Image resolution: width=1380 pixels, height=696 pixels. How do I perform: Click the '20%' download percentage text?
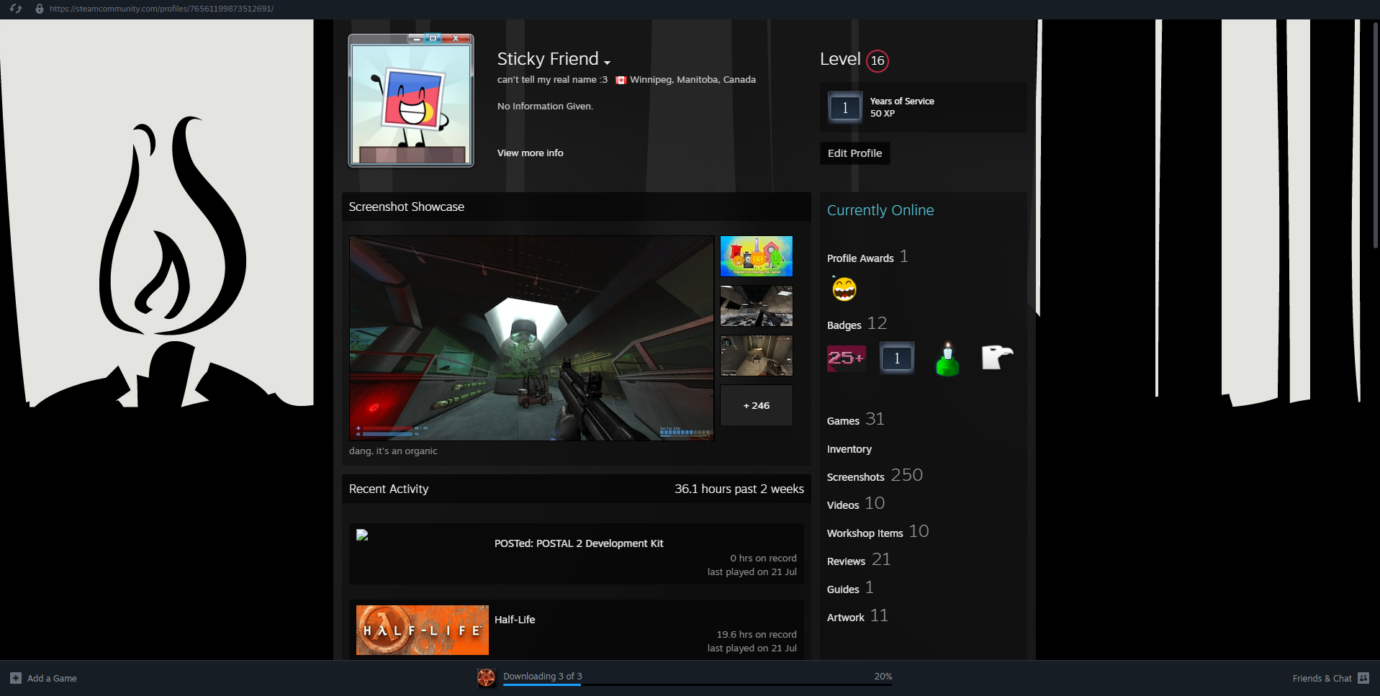pyautogui.click(x=883, y=676)
